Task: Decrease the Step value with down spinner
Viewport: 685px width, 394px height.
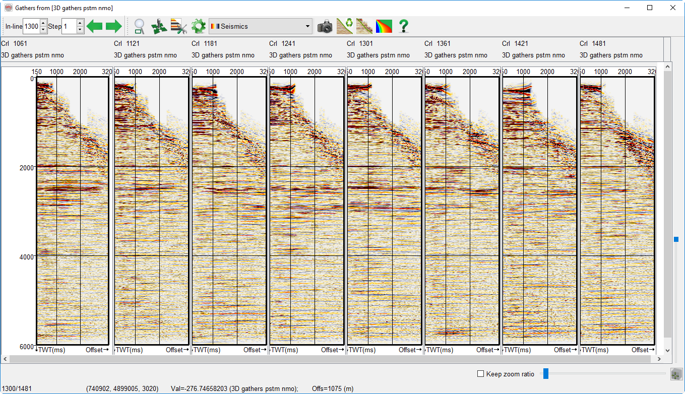Action: click(x=80, y=30)
